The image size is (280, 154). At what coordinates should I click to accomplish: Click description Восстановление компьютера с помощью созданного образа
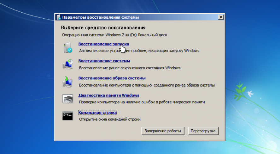coord(147,85)
